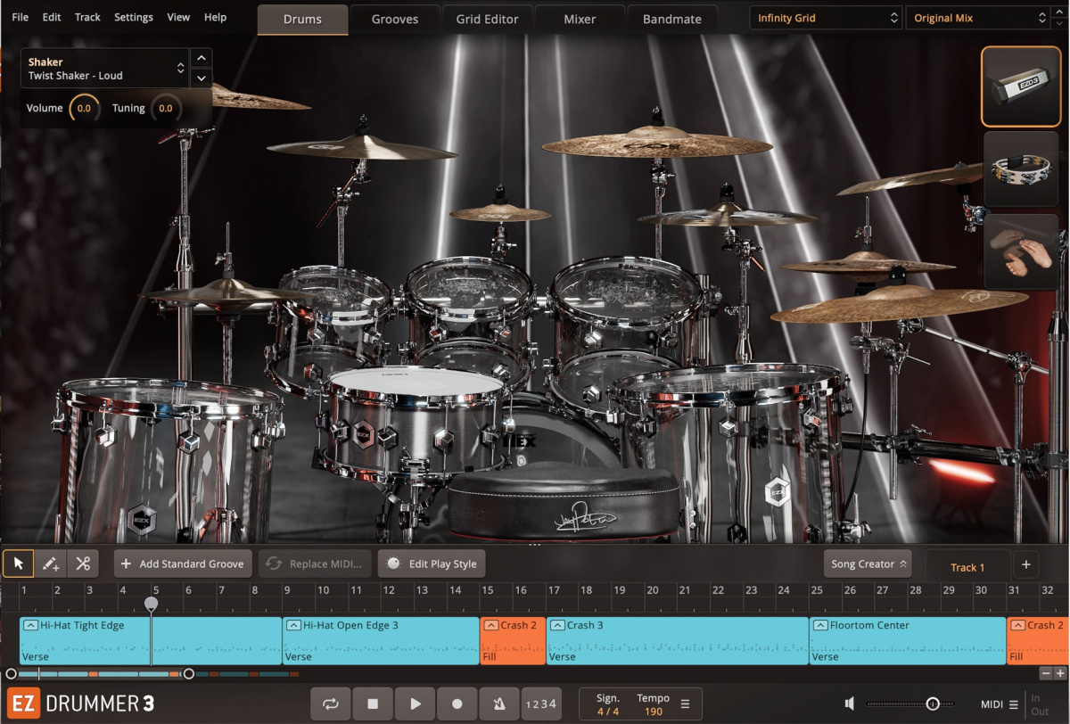The height and width of the screenshot is (724, 1070).
Task: Click the Add Standard Groove button
Action: pos(182,564)
